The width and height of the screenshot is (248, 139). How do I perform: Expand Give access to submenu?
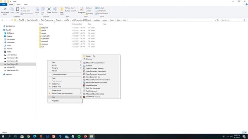coord(65,90)
